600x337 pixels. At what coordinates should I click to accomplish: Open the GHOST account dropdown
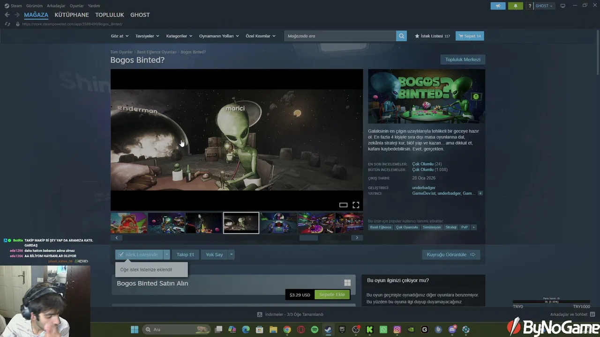(544, 6)
